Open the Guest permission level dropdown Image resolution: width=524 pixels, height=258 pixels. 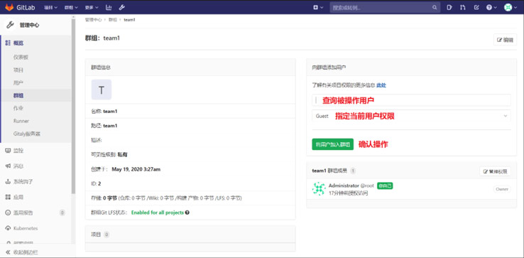(x=411, y=116)
